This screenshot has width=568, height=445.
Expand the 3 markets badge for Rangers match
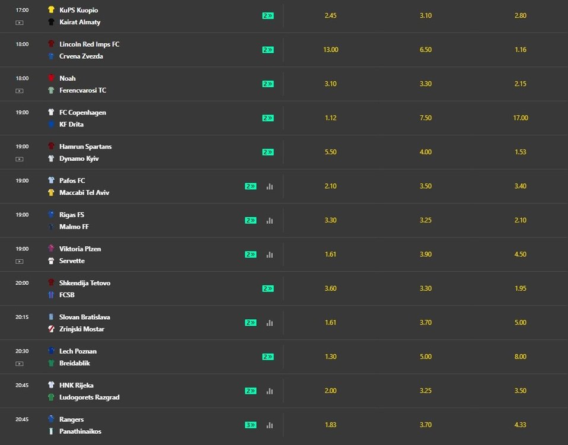(251, 425)
